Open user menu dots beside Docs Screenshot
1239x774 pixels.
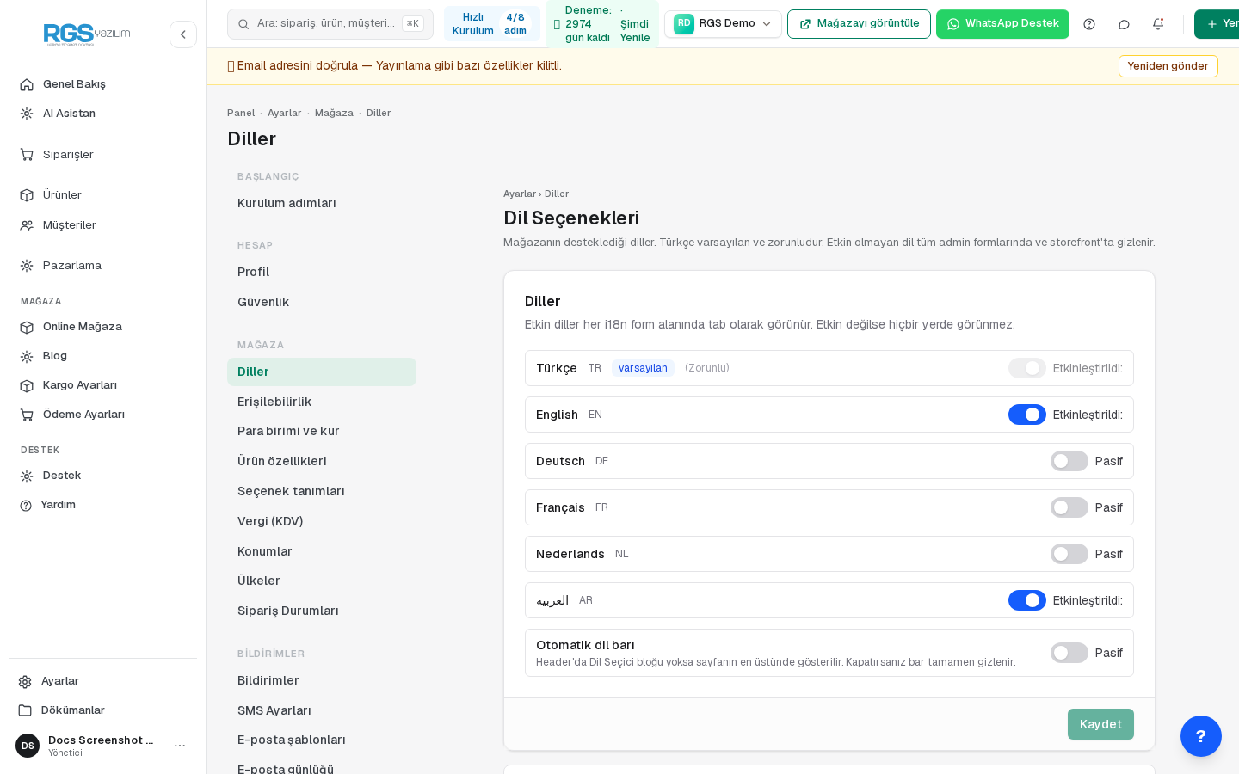coord(180,746)
